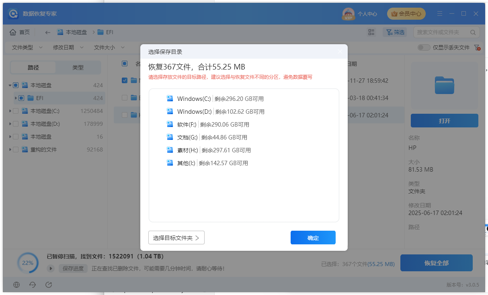Open the app menu hamburger icon

(440, 14)
